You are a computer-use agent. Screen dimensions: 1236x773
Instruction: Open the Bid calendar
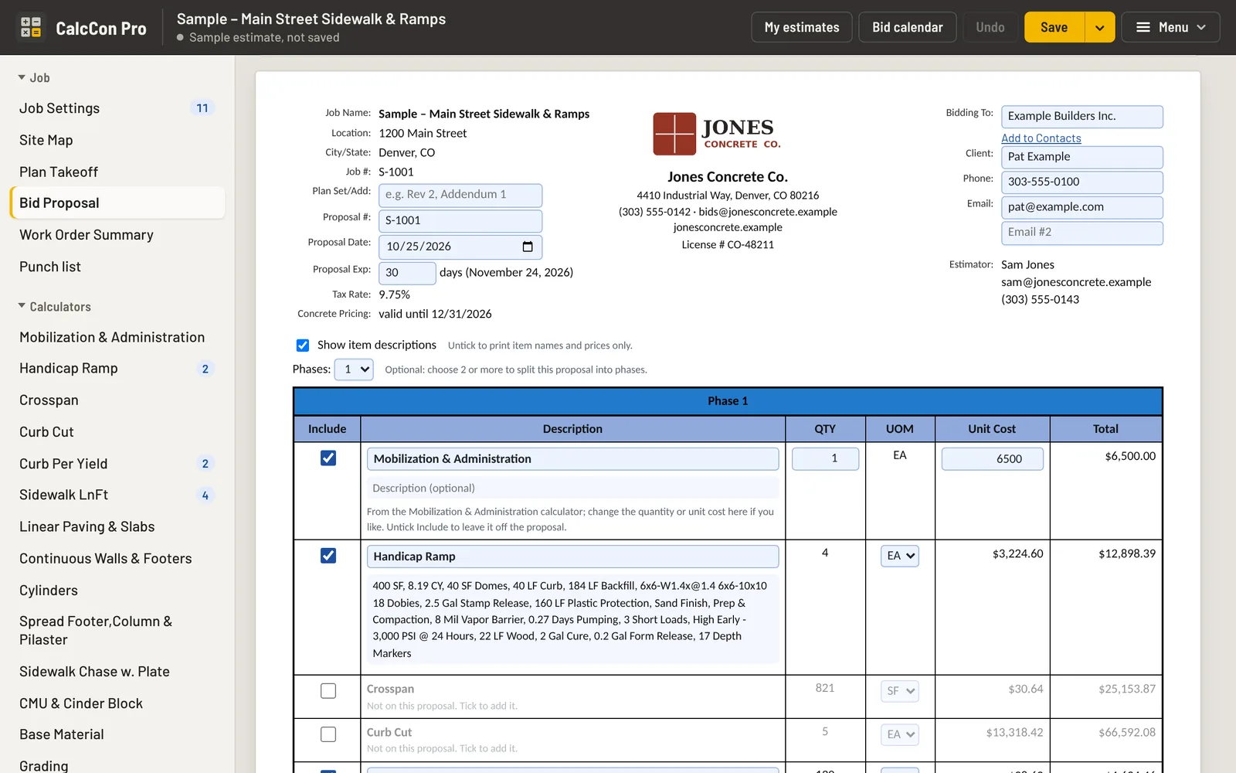click(x=908, y=27)
